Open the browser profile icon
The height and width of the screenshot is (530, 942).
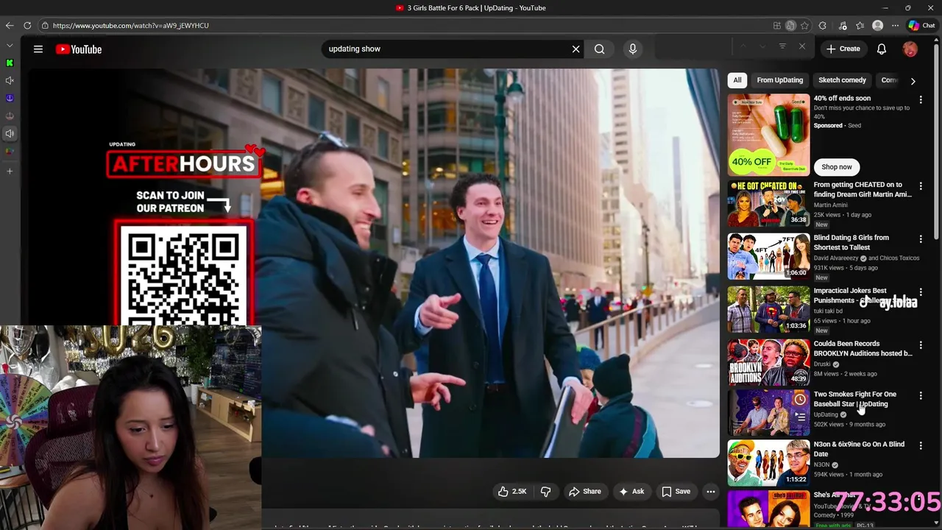(877, 26)
